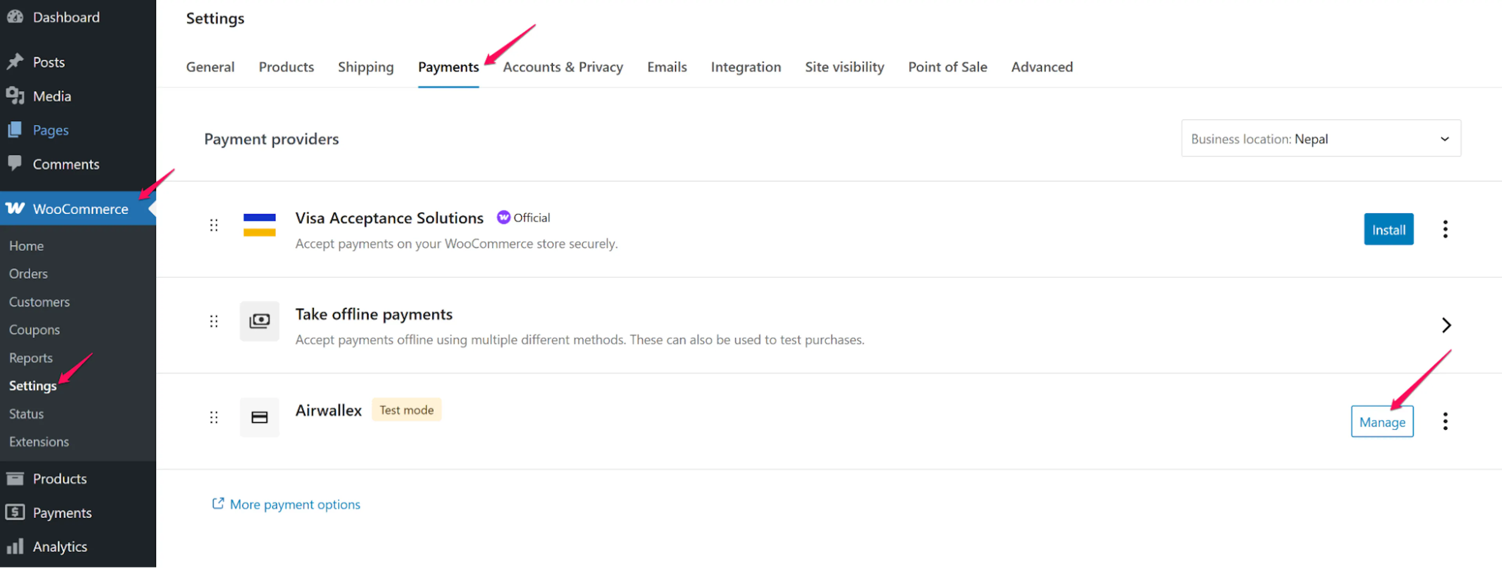Screen dimensions: 1502x568
Task: Click the offline payments cash icon
Action: click(x=259, y=321)
